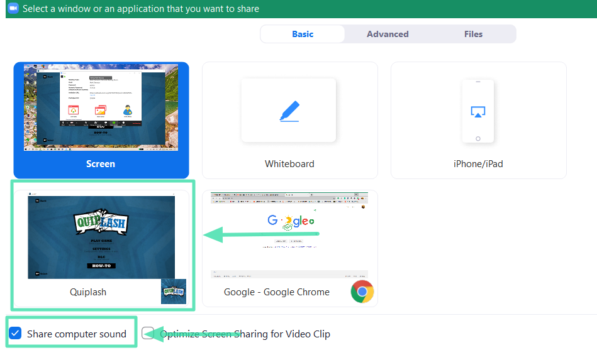This screenshot has width=597, height=360.
Task: Click the Google - Google Chrome label
Action: coord(277,292)
